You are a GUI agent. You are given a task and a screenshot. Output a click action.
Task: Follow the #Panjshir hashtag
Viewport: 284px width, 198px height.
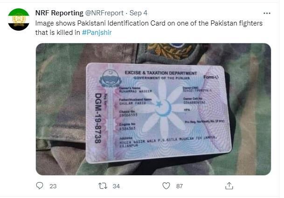pyautogui.click(x=97, y=33)
